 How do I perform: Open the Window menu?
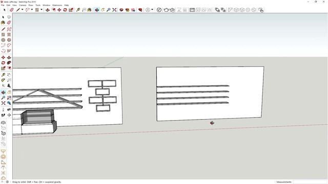point(47,5)
